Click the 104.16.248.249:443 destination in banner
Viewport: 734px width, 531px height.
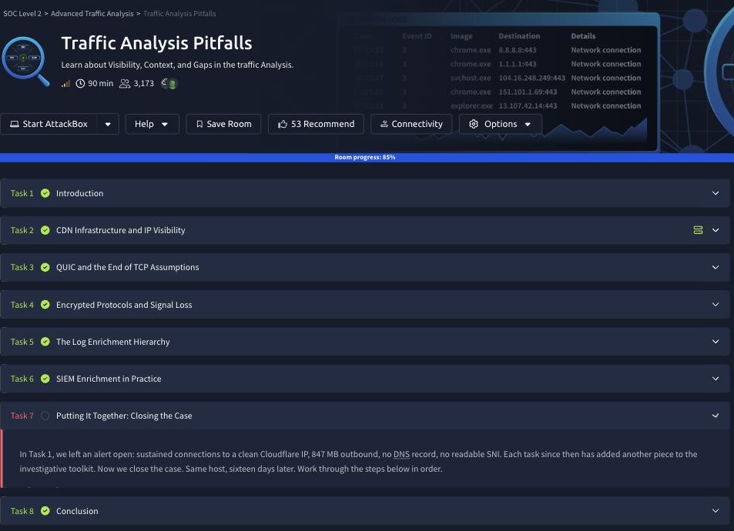click(531, 78)
